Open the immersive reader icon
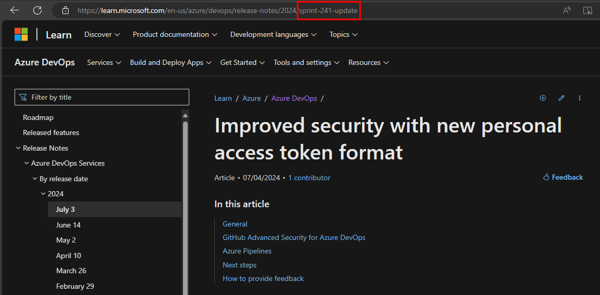This screenshot has height=295, width=600. coord(588,10)
